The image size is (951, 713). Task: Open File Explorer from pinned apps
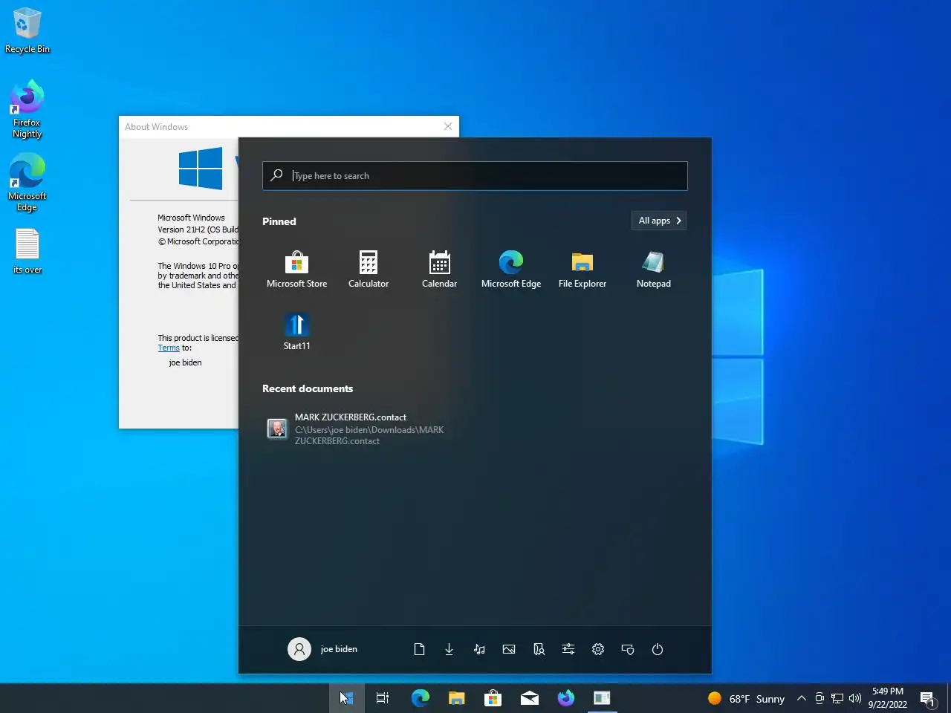point(582,270)
